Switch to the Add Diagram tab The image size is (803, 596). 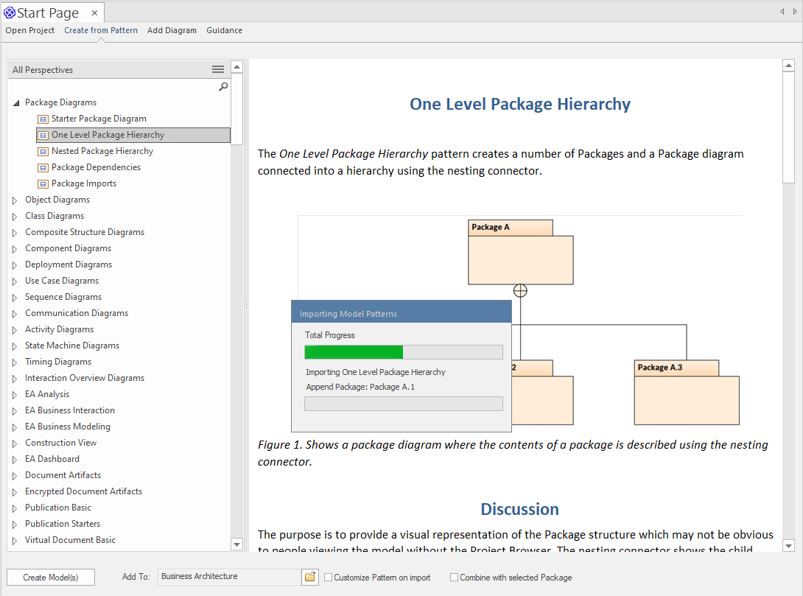(x=172, y=30)
